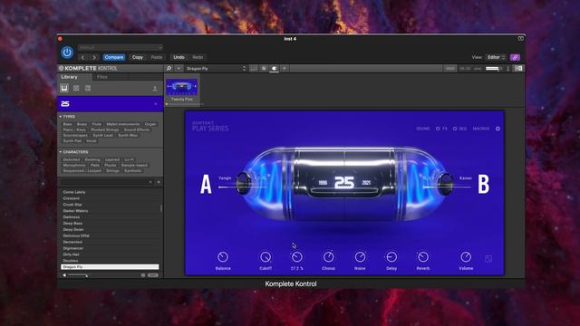Toggle the Bass type tag
Image resolution: width=580 pixels, height=326 pixels.
click(67, 124)
